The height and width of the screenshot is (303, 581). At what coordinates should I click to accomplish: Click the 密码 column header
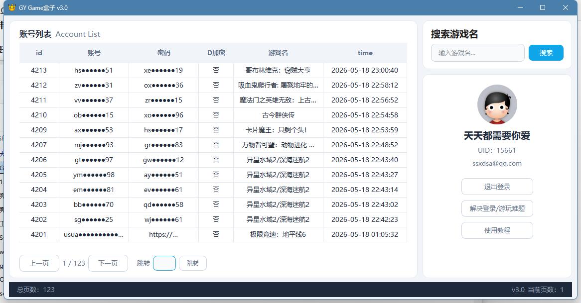pyautogui.click(x=163, y=53)
